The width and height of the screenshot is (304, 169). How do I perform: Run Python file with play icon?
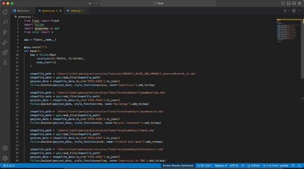click(x=285, y=11)
